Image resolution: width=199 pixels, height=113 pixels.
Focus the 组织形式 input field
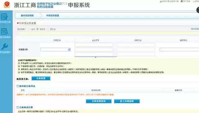click(x=179, y=50)
